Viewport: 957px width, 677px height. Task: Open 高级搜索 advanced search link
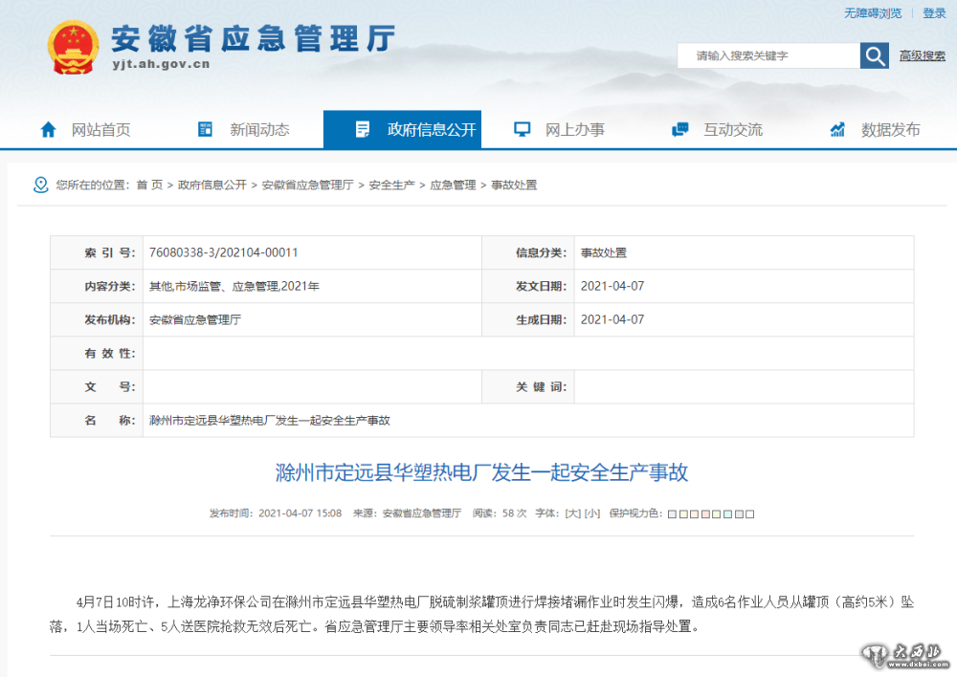923,55
